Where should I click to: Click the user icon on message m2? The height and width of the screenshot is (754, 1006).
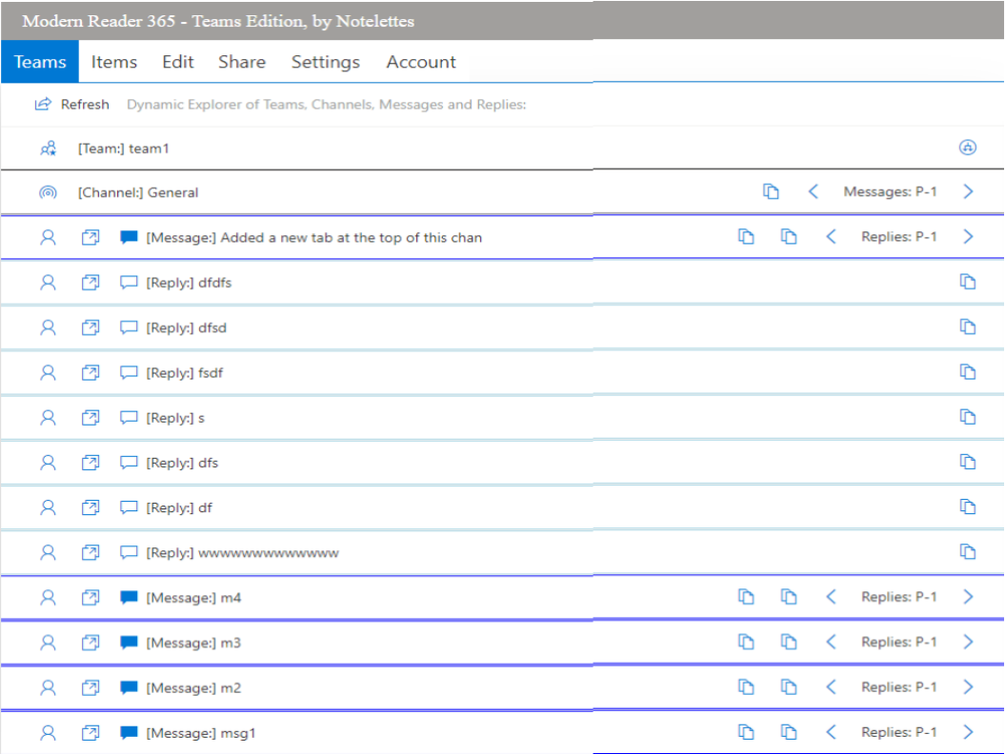tap(49, 688)
